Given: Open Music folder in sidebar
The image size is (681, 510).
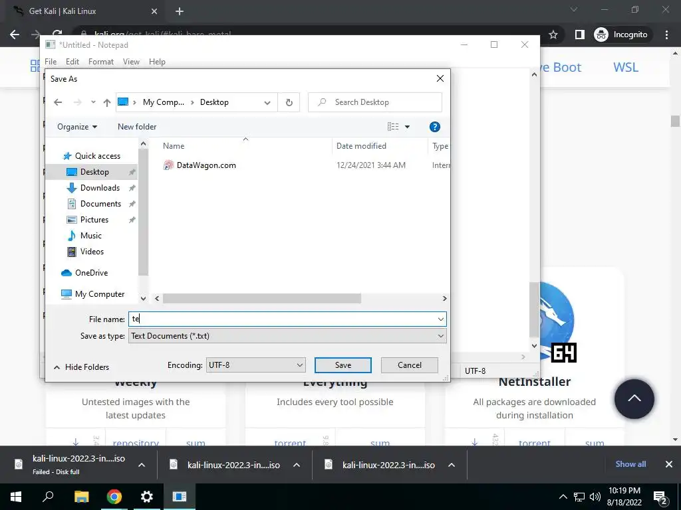Looking at the screenshot, I should click(x=90, y=236).
